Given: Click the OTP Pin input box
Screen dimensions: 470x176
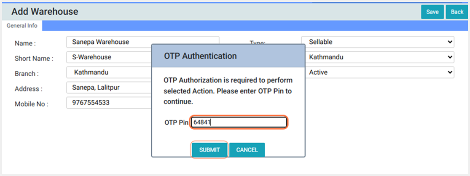Looking at the screenshot, I should (x=239, y=123).
